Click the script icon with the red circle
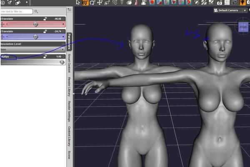Image resolution: width=250 pixels, height=167 pixels. pos(152,3)
